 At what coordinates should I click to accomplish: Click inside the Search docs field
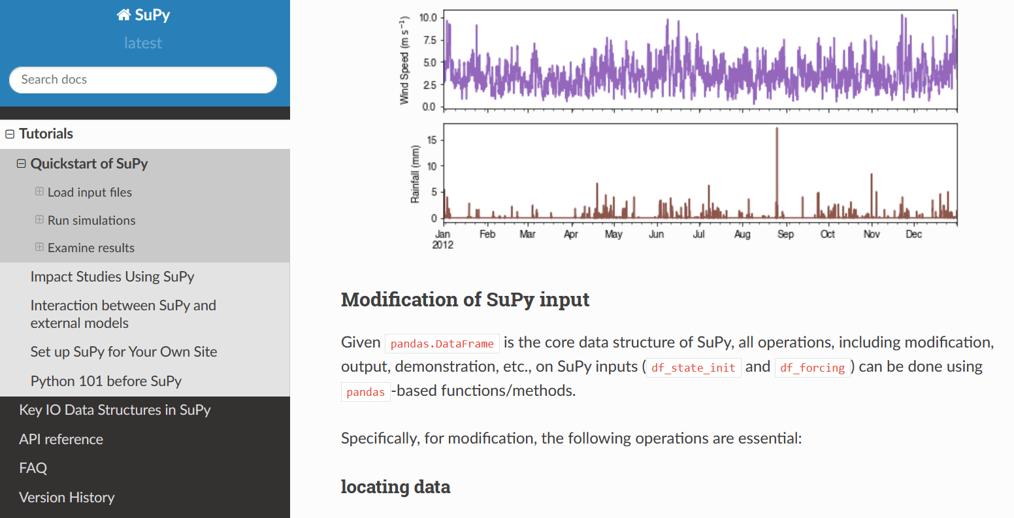(x=142, y=80)
